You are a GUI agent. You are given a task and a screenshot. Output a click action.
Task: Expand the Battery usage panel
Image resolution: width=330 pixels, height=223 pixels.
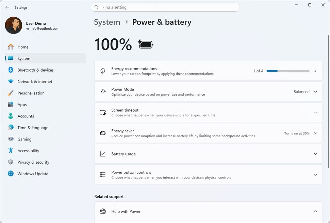(315, 154)
